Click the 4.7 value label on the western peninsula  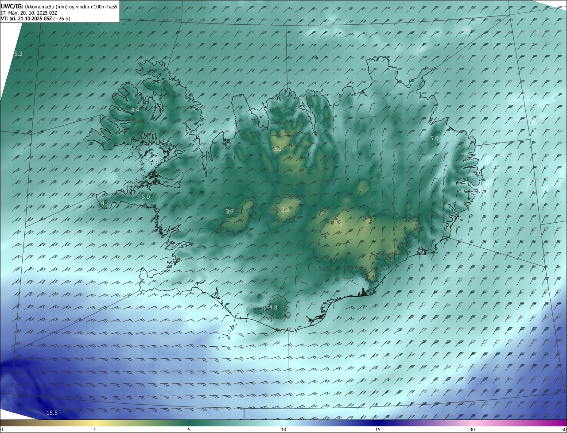105,203
